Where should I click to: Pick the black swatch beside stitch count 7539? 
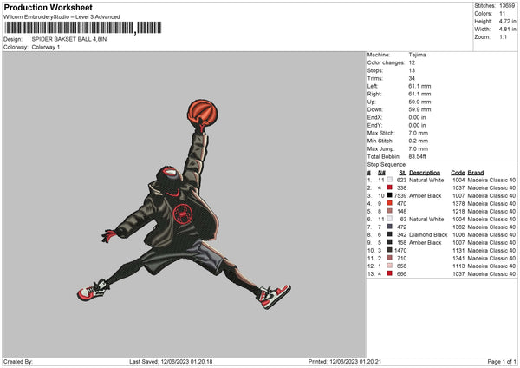click(x=389, y=195)
